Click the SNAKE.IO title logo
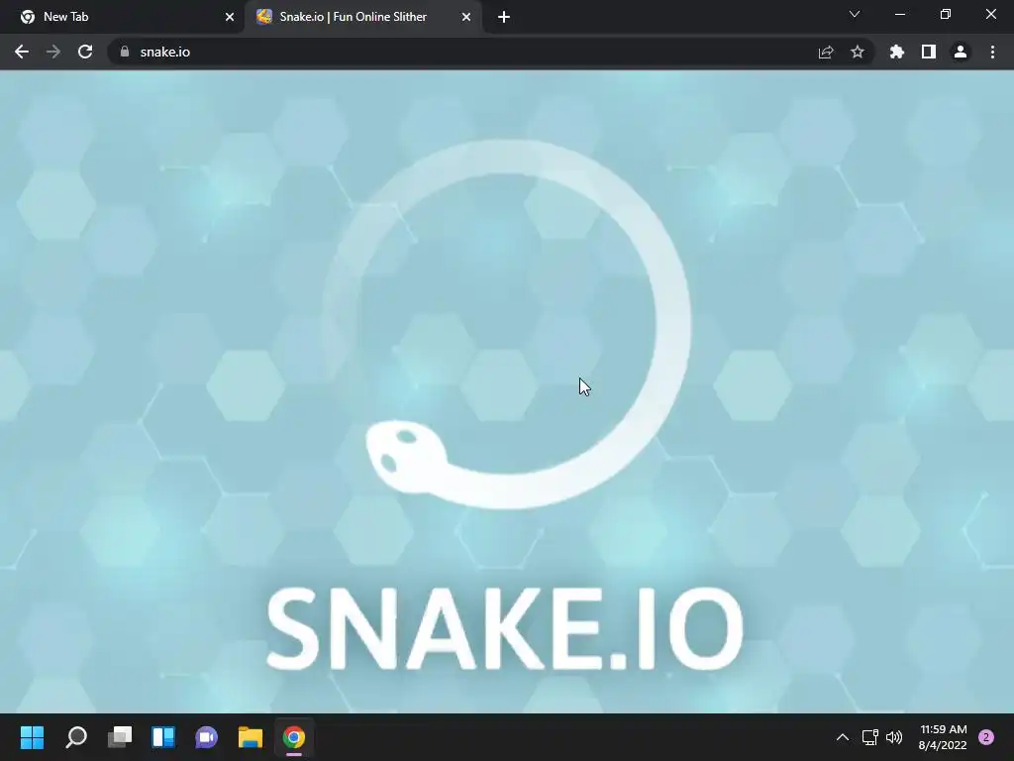The width and height of the screenshot is (1014, 761). point(504,627)
